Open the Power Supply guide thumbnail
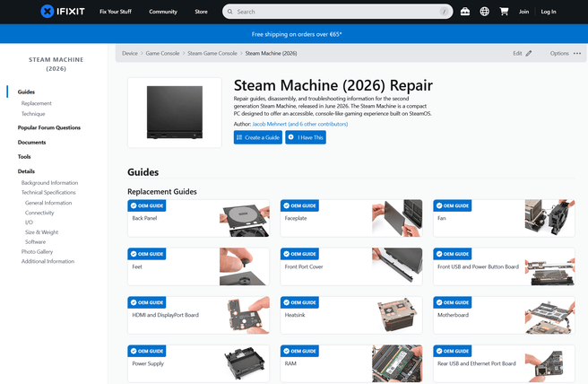Viewport: 588px width, 384px height. [244, 363]
